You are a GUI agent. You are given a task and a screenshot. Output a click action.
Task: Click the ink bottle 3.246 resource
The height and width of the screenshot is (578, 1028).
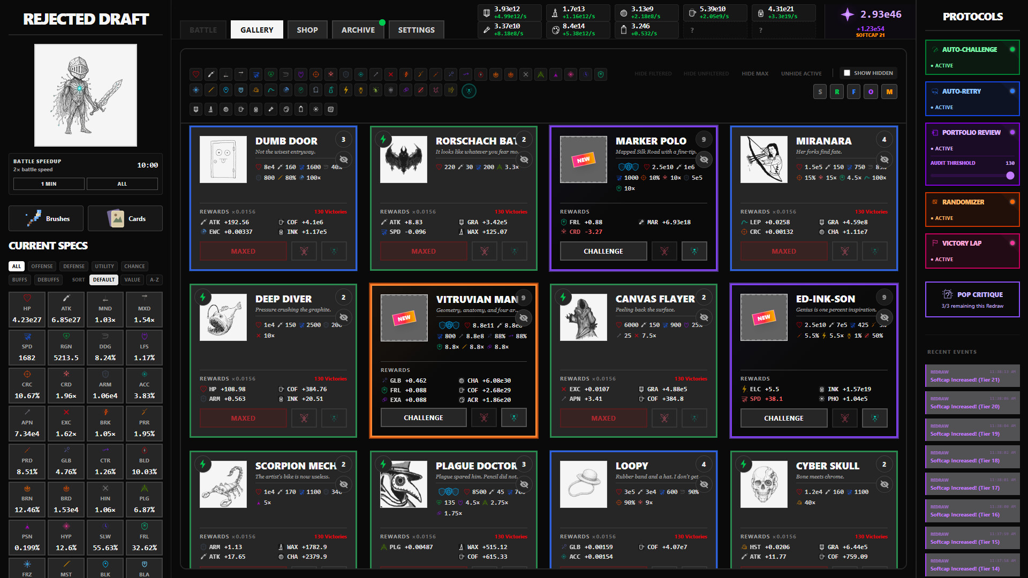[x=646, y=29]
